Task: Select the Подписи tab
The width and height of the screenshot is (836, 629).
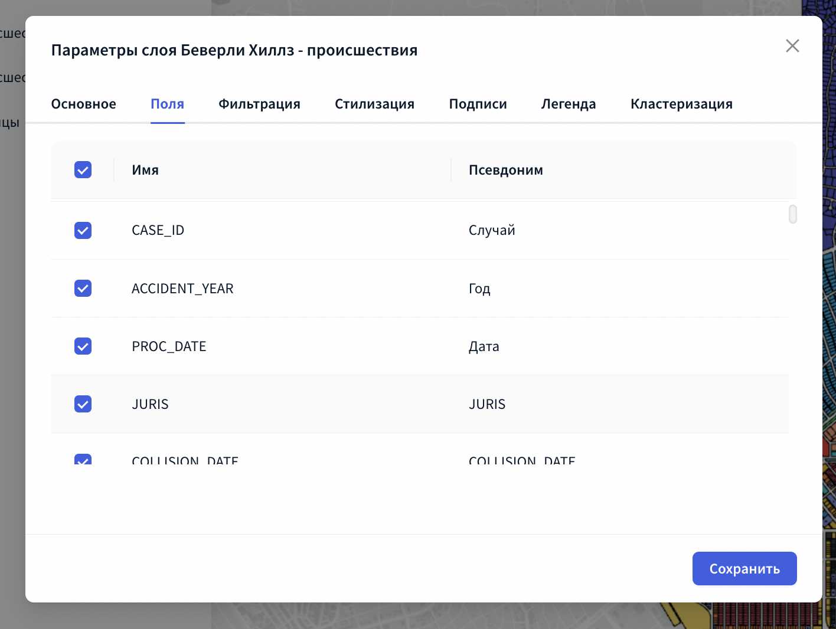Action: point(478,104)
